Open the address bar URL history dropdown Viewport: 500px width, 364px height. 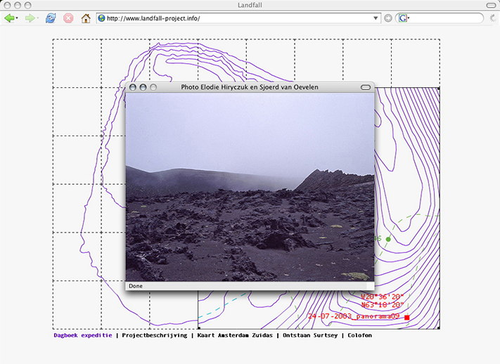click(x=376, y=18)
